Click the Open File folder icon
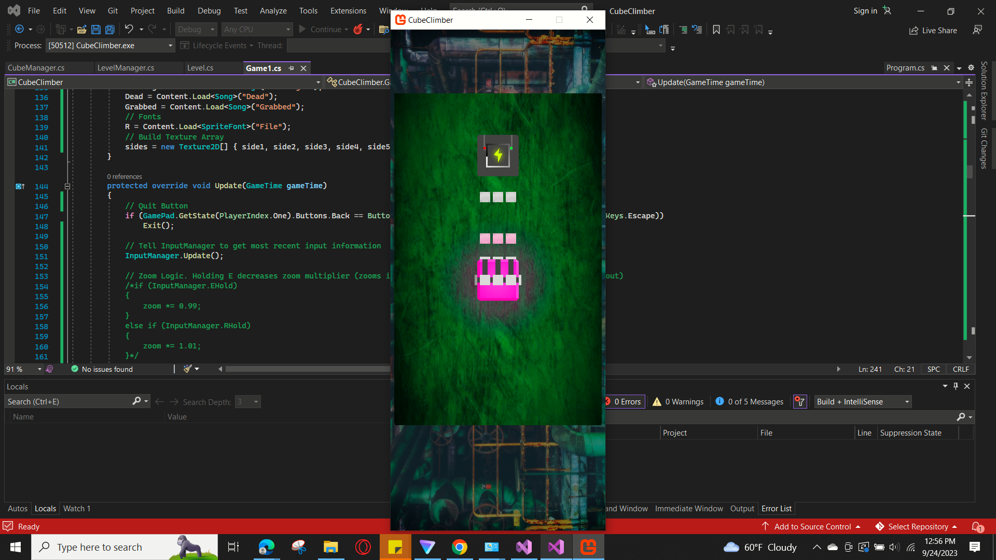This screenshot has height=560, width=996. click(81, 30)
